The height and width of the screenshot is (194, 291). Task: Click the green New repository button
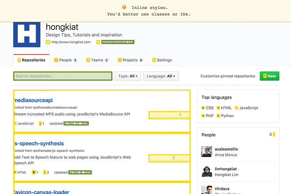pyautogui.click(x=270, y=76)
